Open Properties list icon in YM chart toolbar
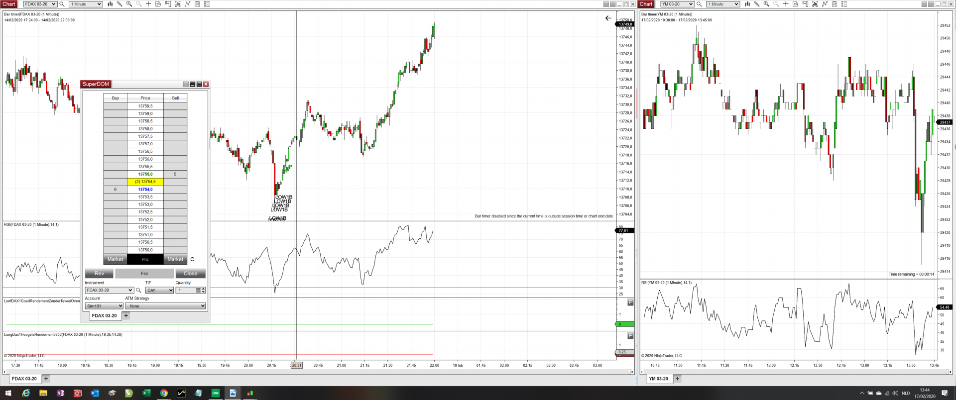Screen dimensions: 956x400 pos(844,4)
